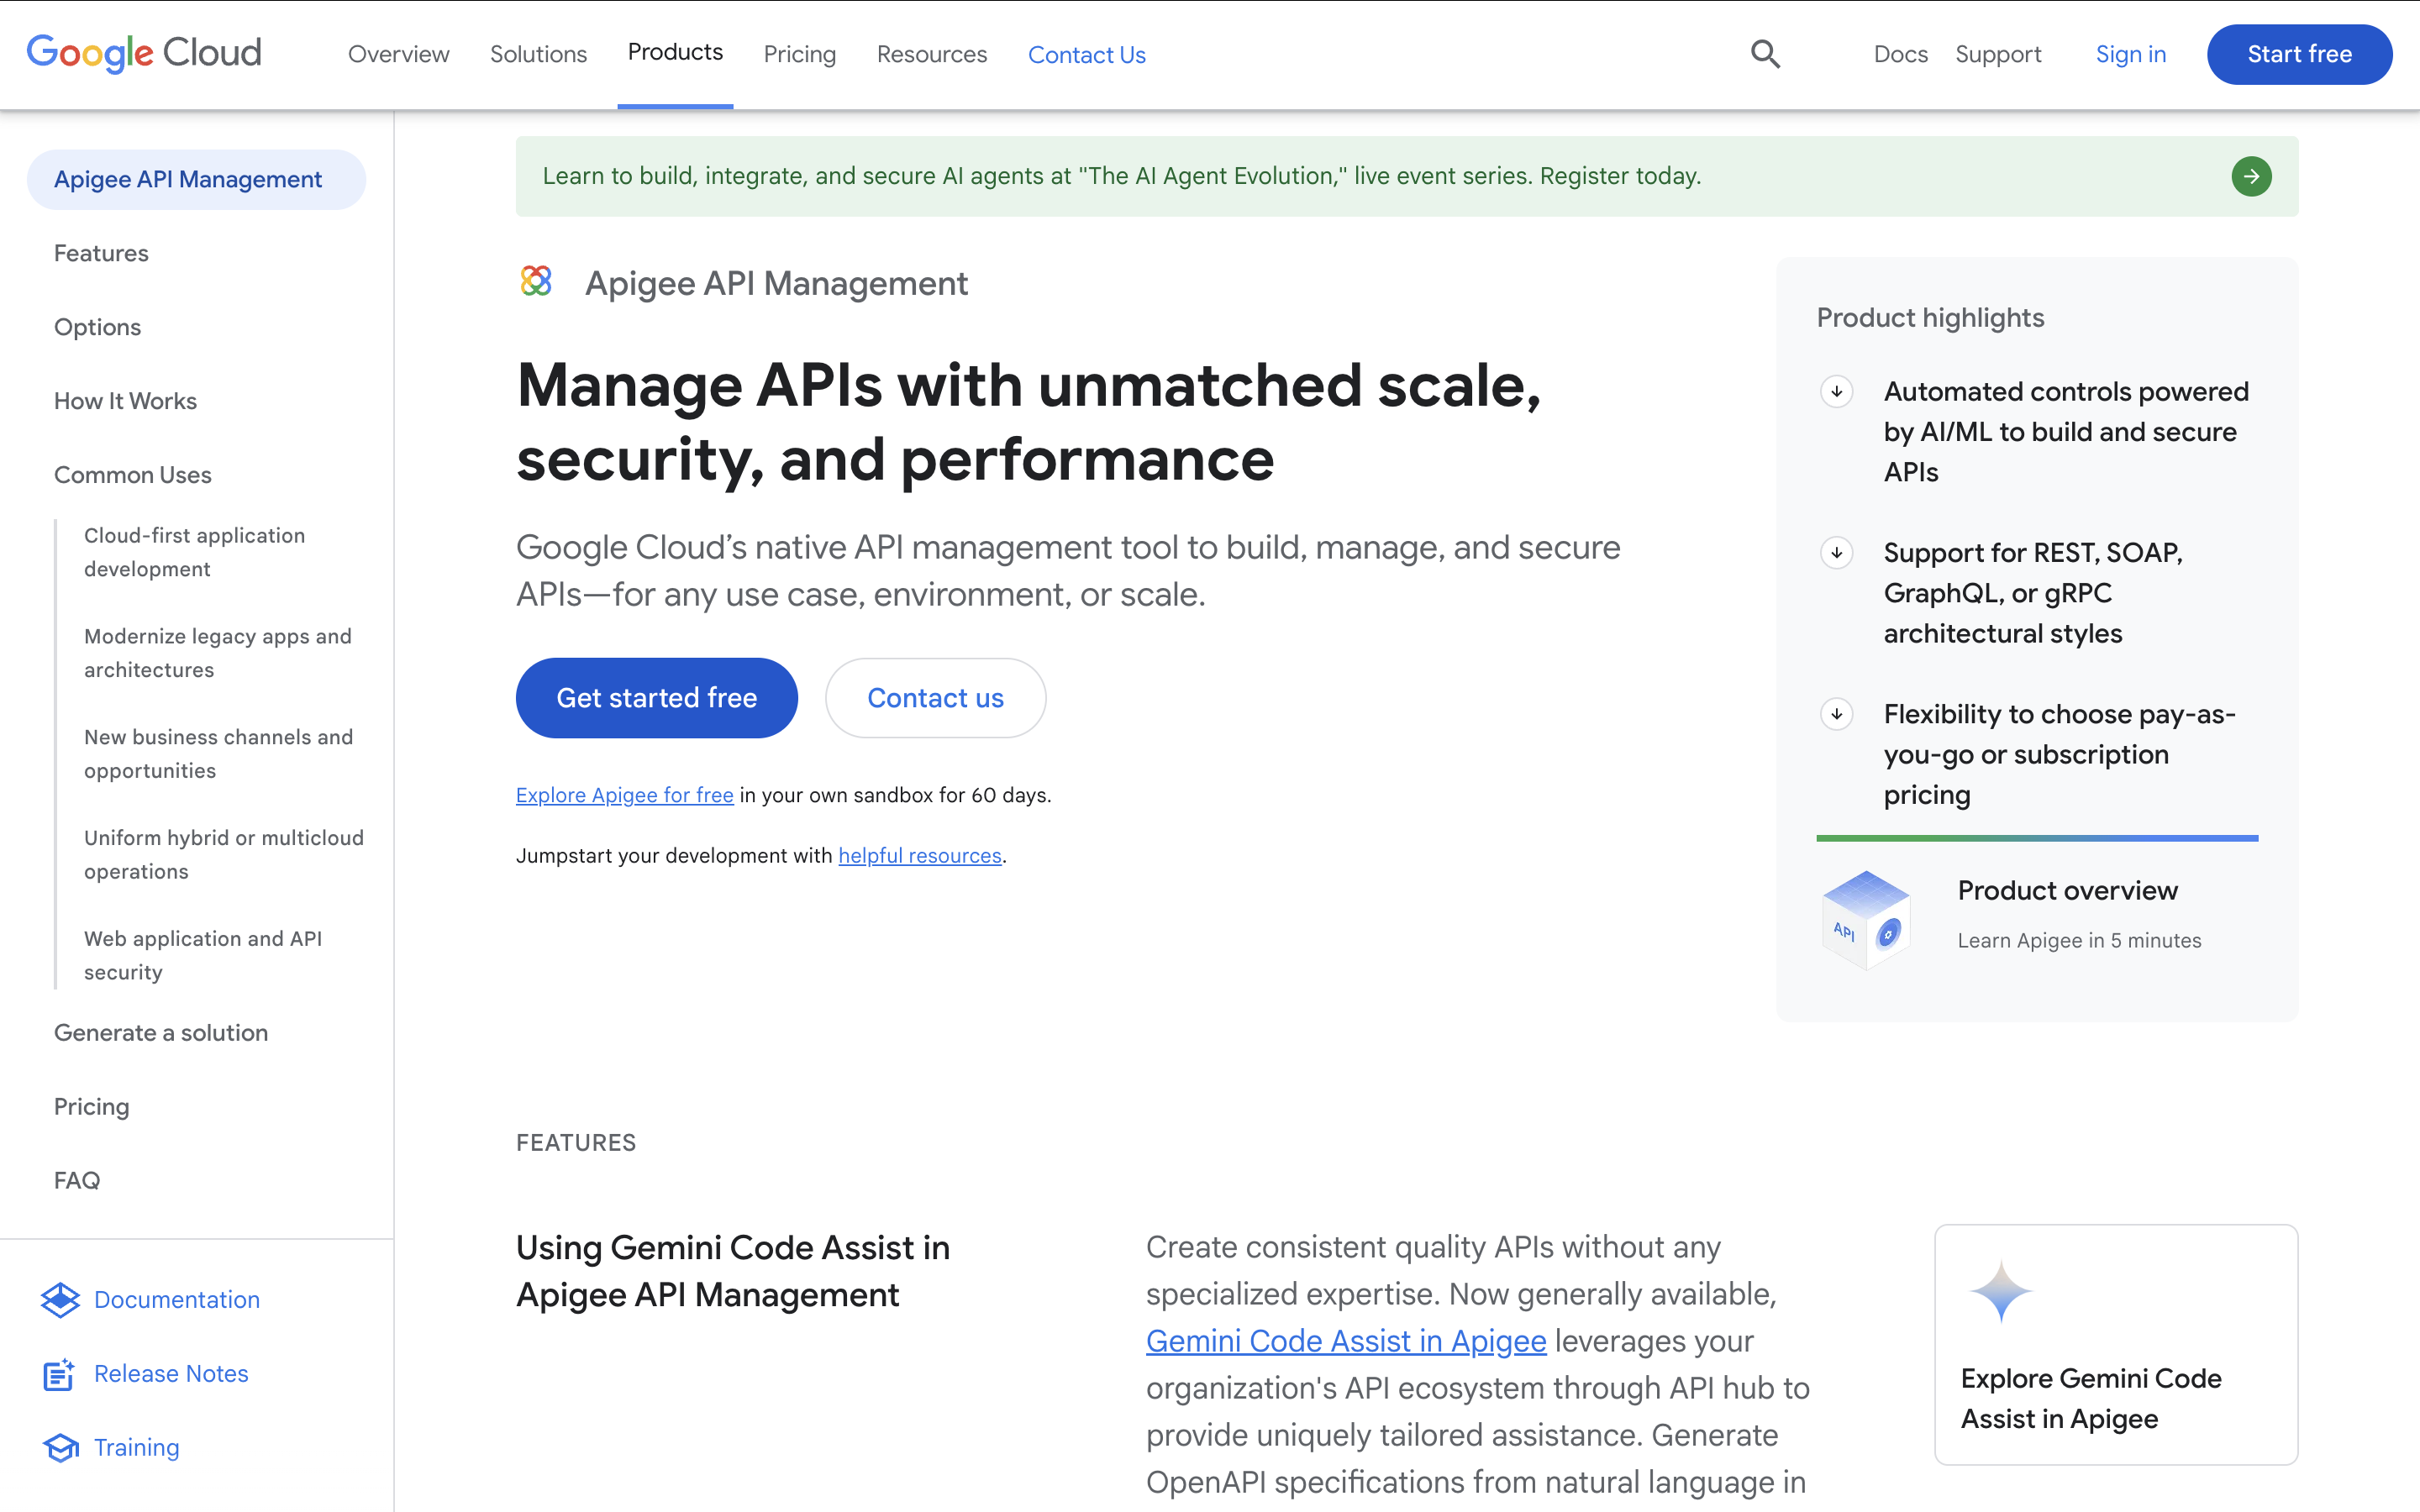This screenshot has height=1512, width=2420.
Task: Click the Get started free button
Action: coord(656,697)
